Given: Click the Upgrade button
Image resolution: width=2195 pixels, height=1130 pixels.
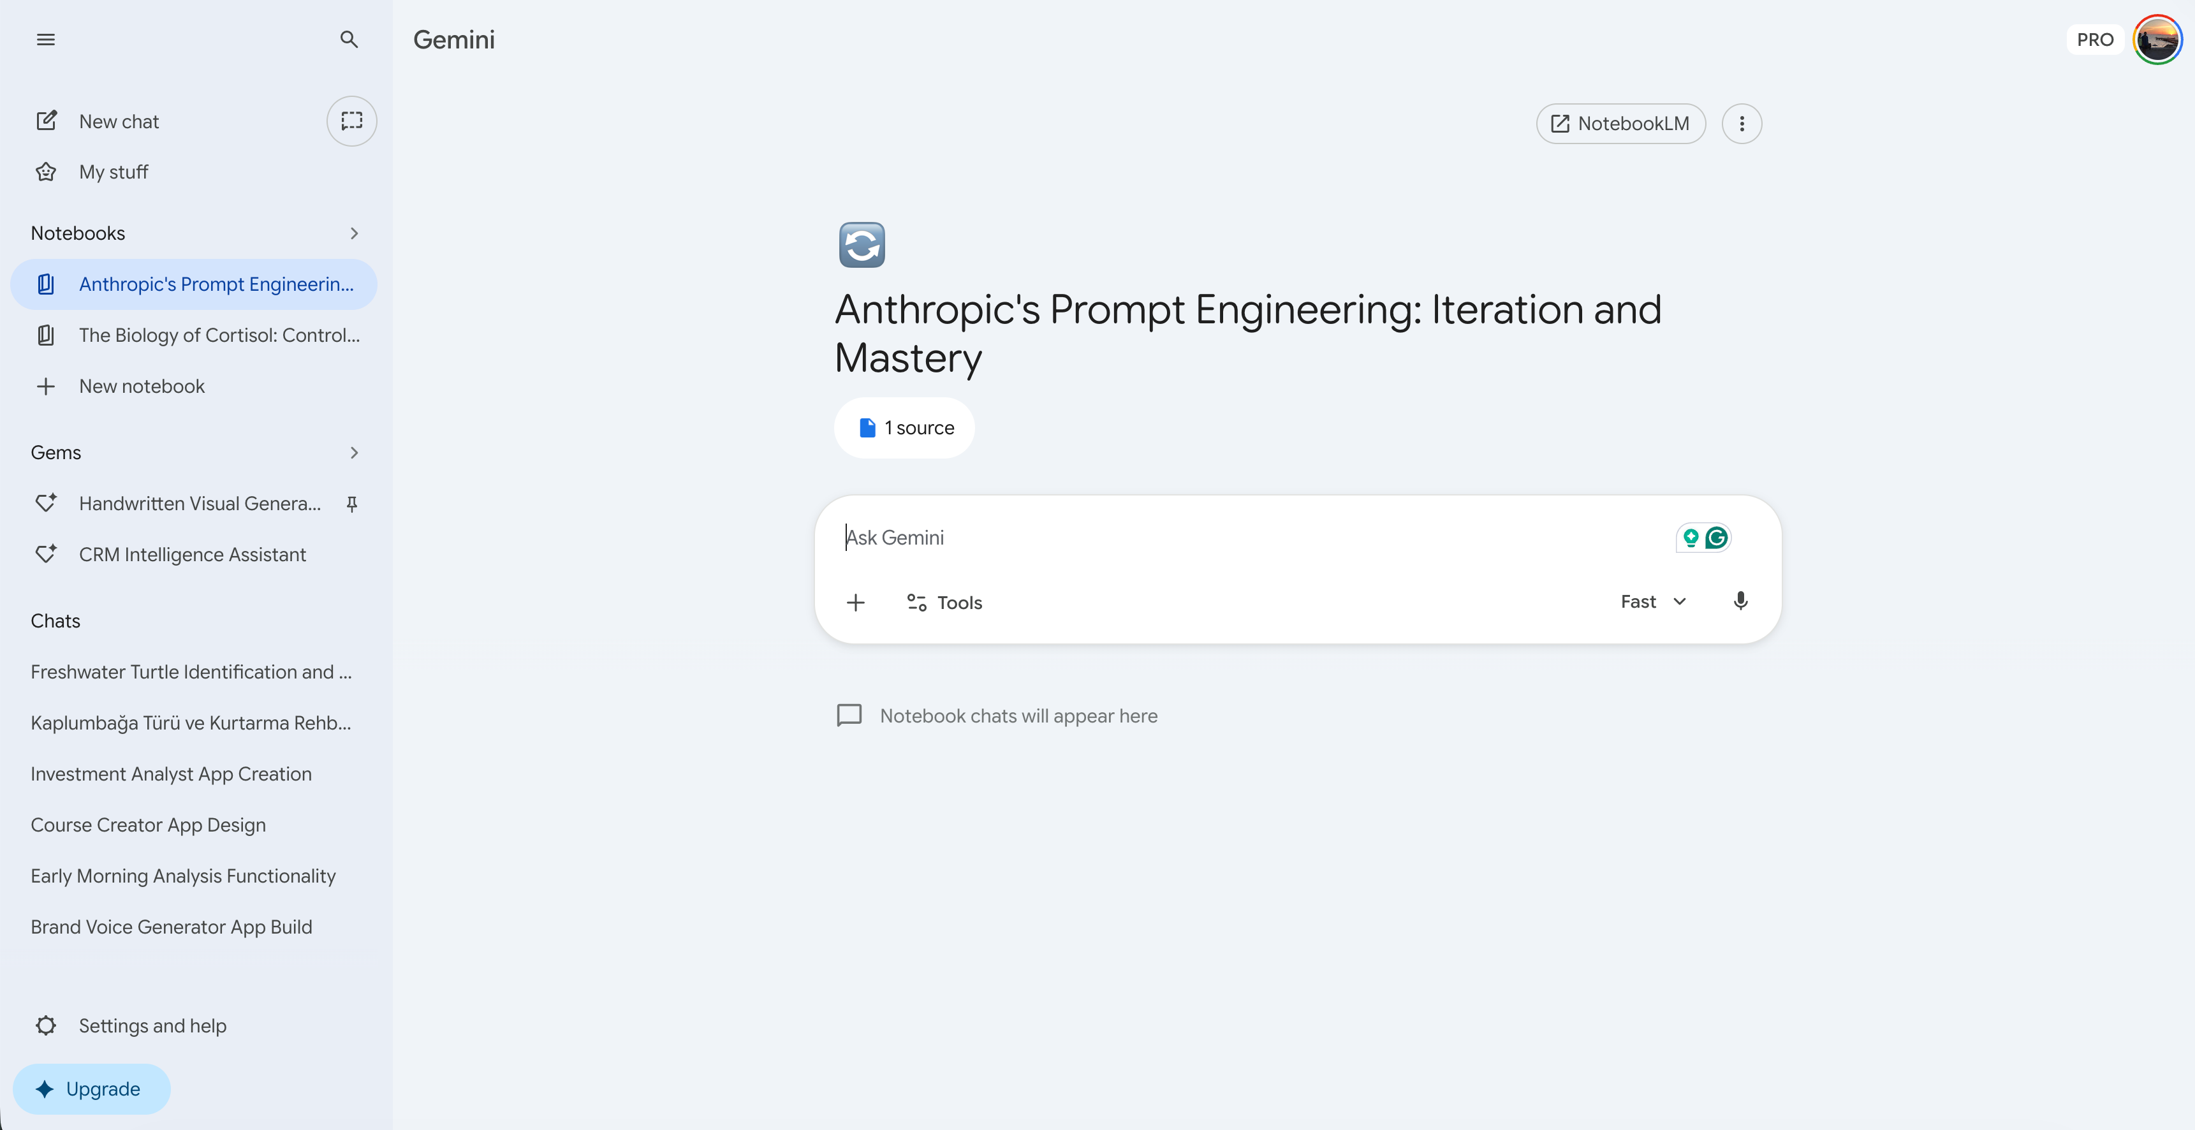Looking at the screenshot, I should (91, 1089).
